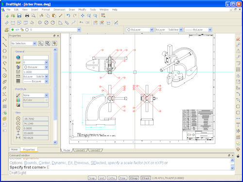The width and height of the screenshot is (243, 182).
Task: Click the Zoom window icon
Action: point(89,16)
